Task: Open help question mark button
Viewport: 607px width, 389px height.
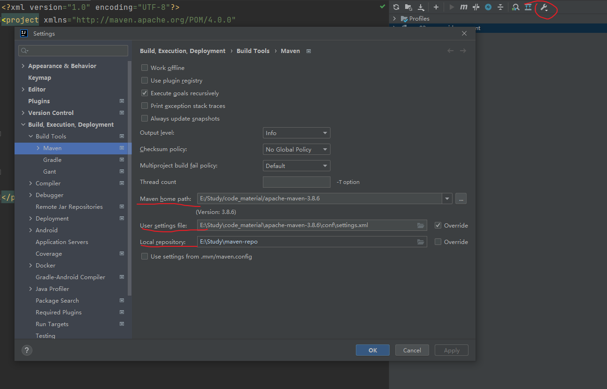Action: 27,350
